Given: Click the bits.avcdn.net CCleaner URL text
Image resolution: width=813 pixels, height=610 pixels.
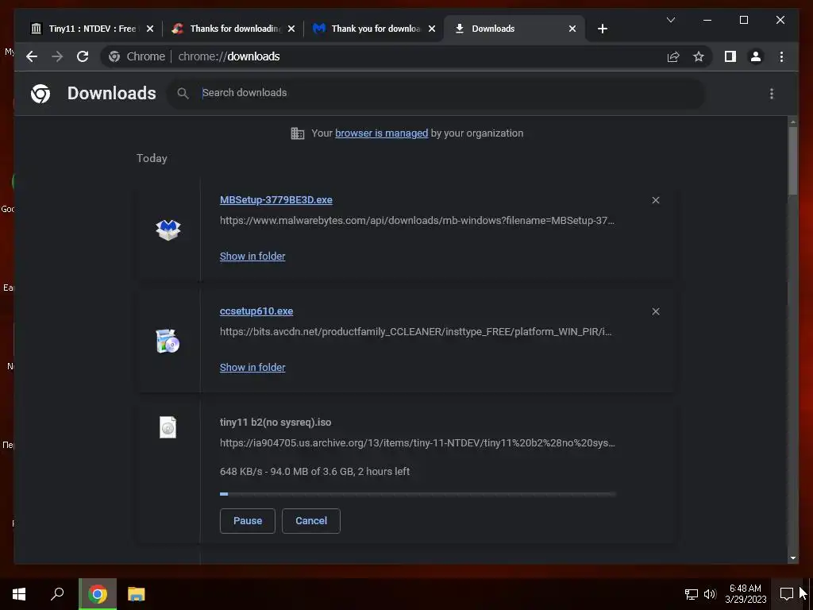Looking at the screenshot, I should coord(416,331).
